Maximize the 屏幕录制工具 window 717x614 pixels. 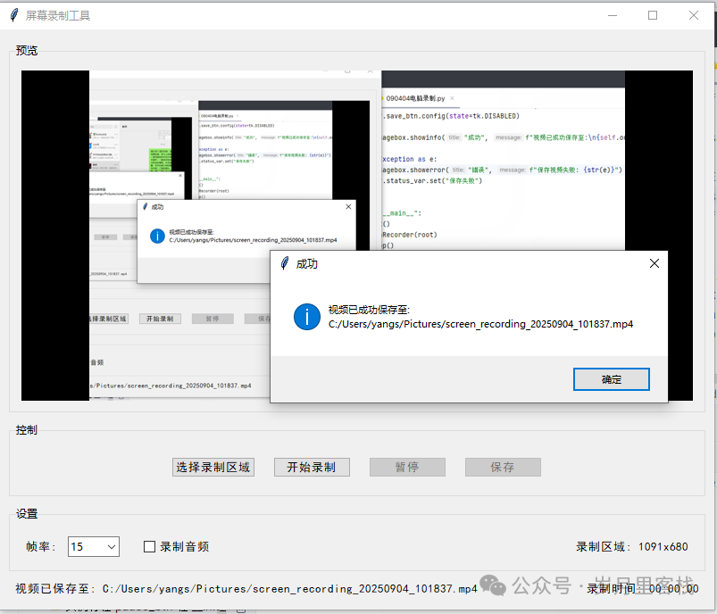pyautogui.click(x=653, y=15)
